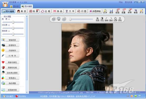
Task: Open the 可牛首页 link in bottom bar
Action: coord(8,96)
